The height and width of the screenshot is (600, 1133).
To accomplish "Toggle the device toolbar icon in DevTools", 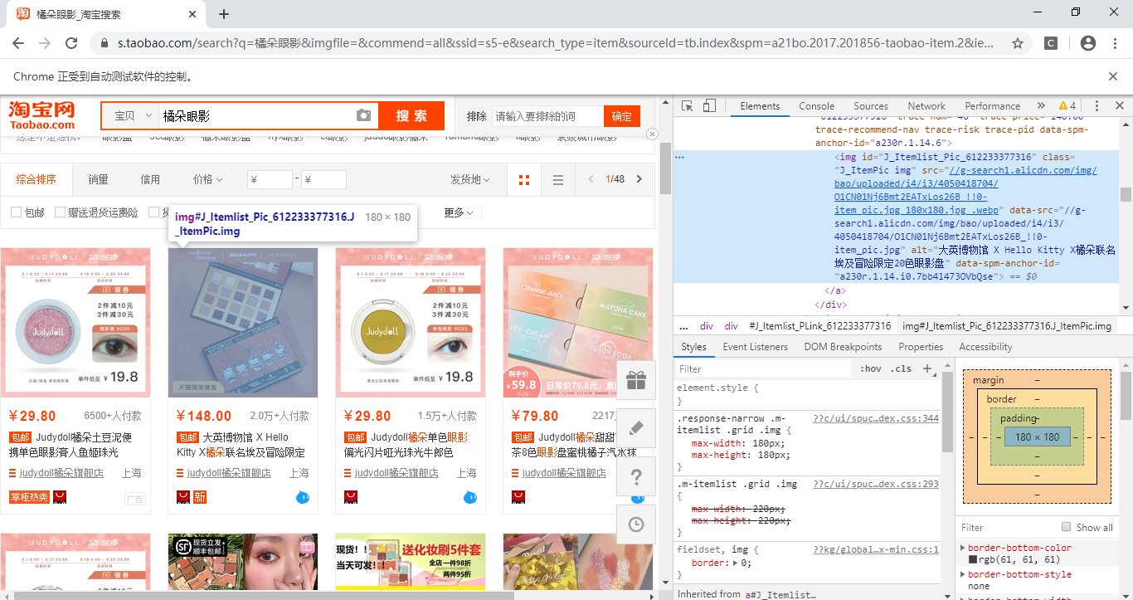I will pos(709,106).
